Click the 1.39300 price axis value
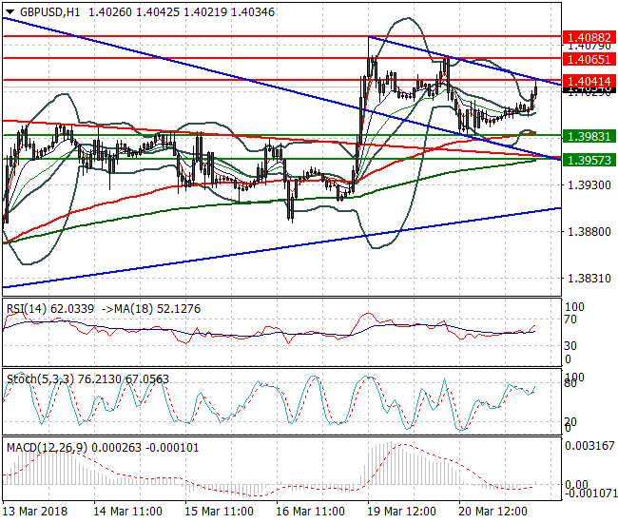 pyautogui.click(x=589, y=184)
